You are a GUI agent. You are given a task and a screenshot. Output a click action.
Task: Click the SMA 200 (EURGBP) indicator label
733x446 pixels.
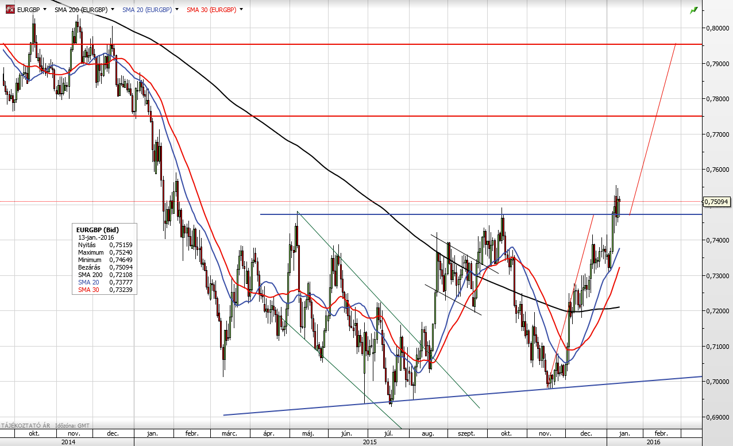[x=81, y=10]
